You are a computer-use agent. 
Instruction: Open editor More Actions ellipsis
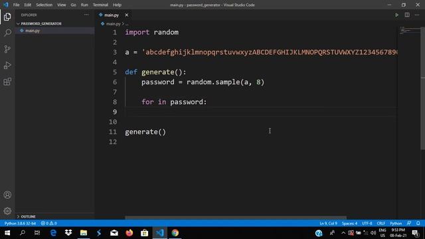(x=417, y=15)
